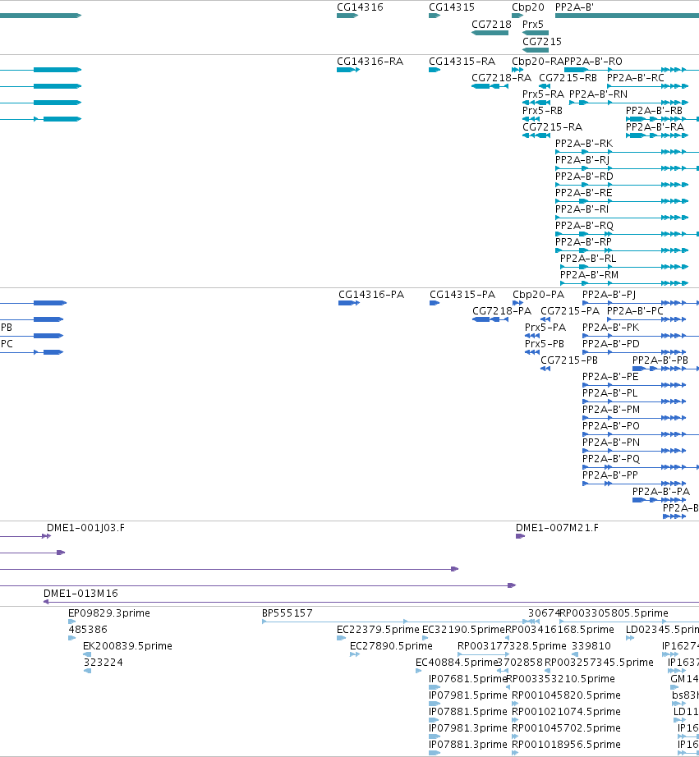Click clone DME1-013M16
699x757 pixels.
[80, 594]
